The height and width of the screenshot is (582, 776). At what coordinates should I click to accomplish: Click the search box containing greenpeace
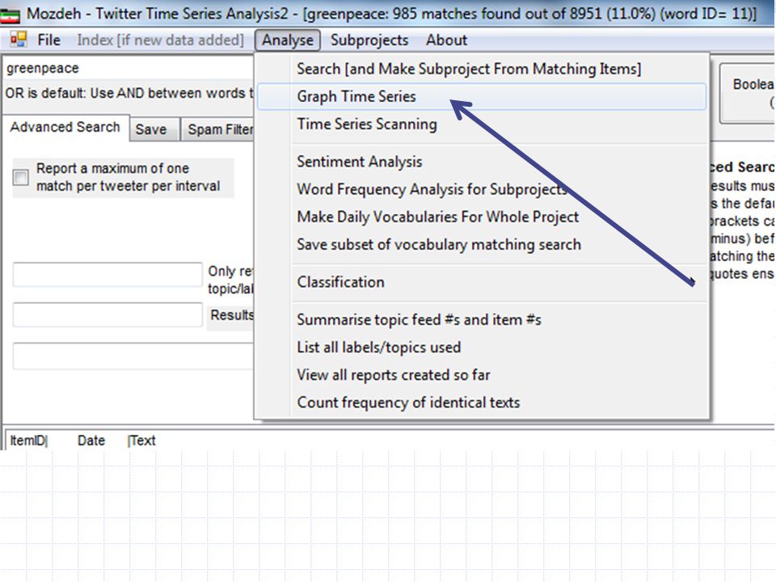click(129, 68)
